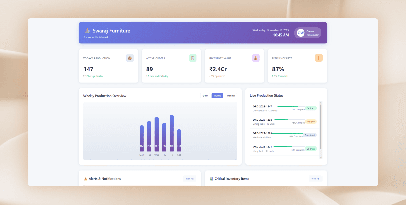Open the Owner Administrator profile chip

pyautogui.click(x=308, y=33)
